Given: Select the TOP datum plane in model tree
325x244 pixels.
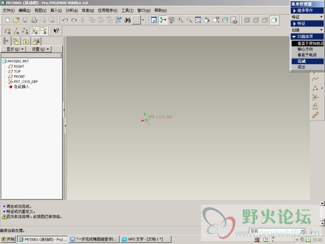Looking at the screenshot, I should coord(17,71).
